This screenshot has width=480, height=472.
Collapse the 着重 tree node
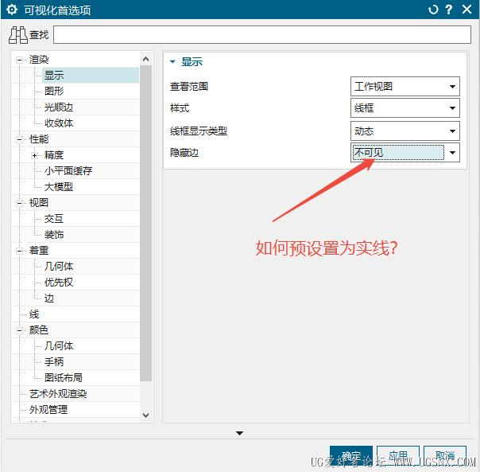pyautogui.click(x=19, y=251)
